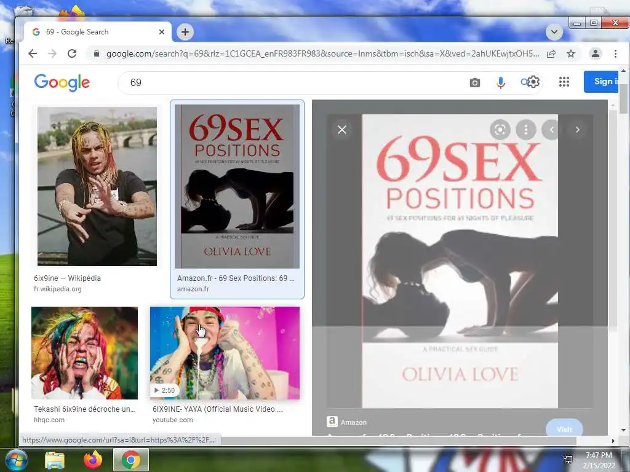Start voice search with the microphone icon
Image resolution: width=630 pixels, height=472 pixels.
[x=501, y=83]
